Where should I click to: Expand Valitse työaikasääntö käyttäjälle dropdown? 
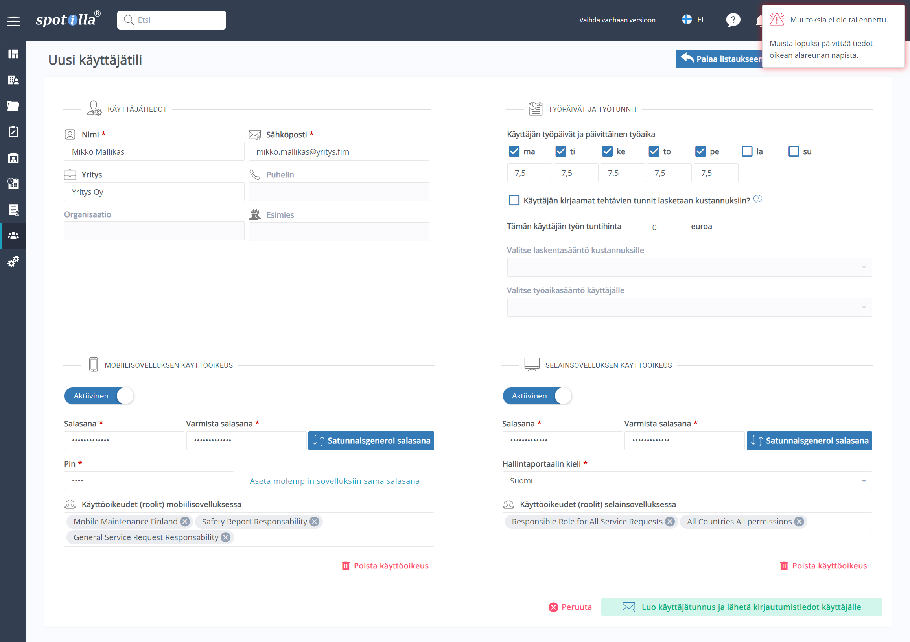click(x=689, y=307)
